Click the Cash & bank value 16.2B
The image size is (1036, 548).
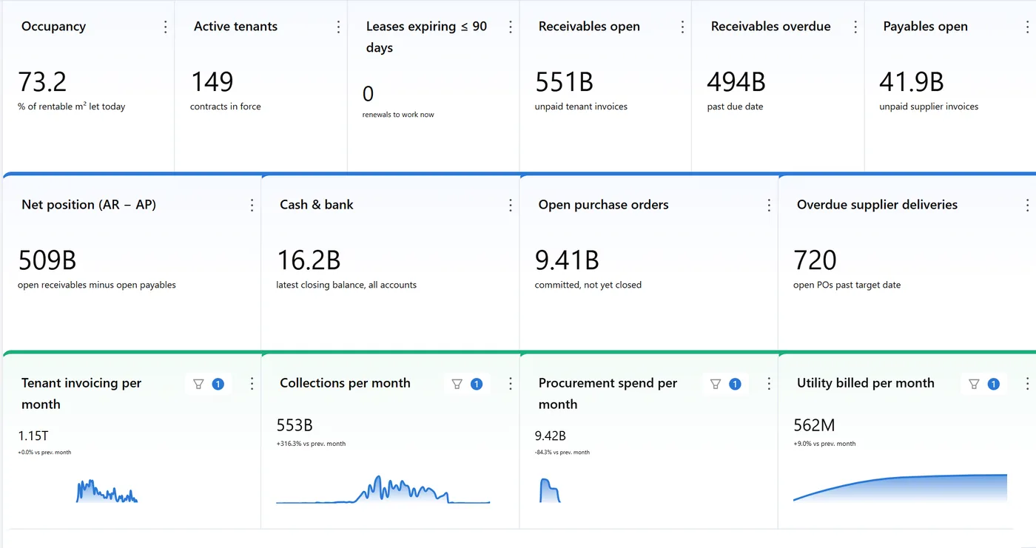309,260
